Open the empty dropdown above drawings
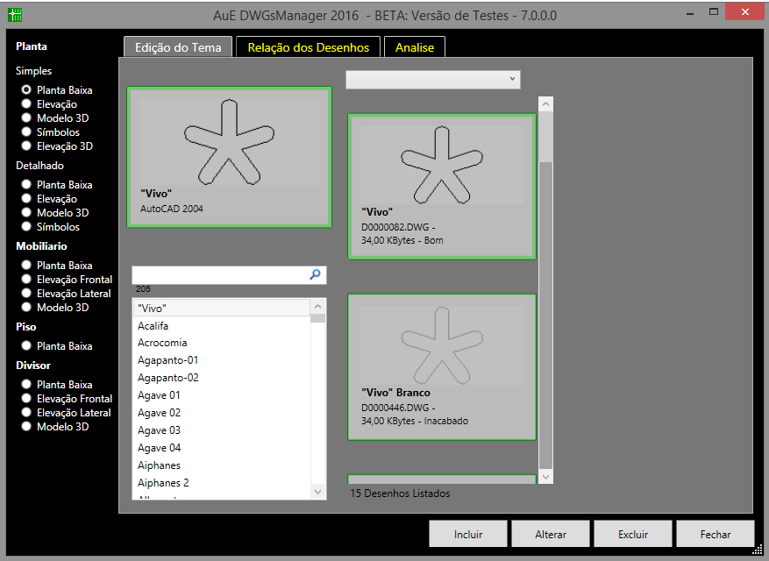The width and height of the screenshot is (769, 561). (433, 80)
